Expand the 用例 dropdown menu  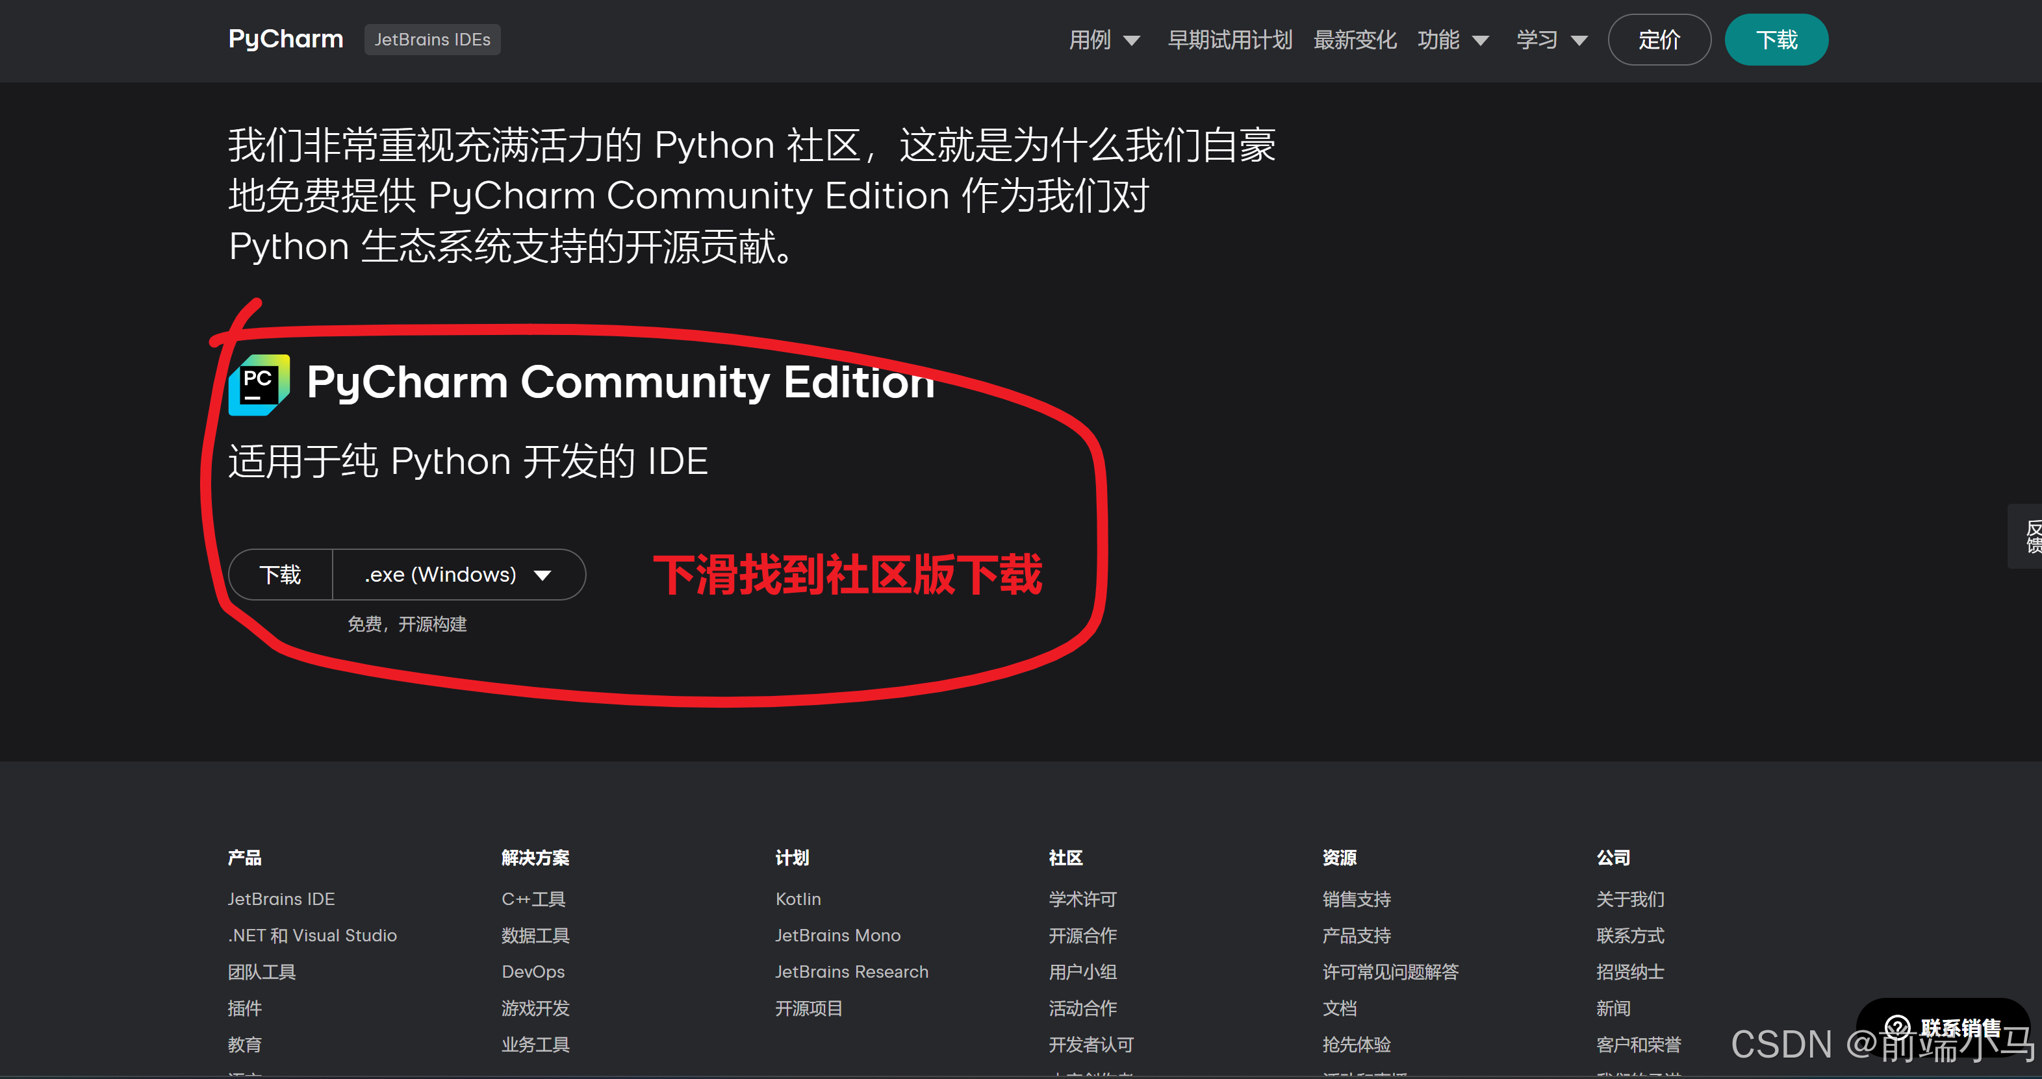[1104, 40]
